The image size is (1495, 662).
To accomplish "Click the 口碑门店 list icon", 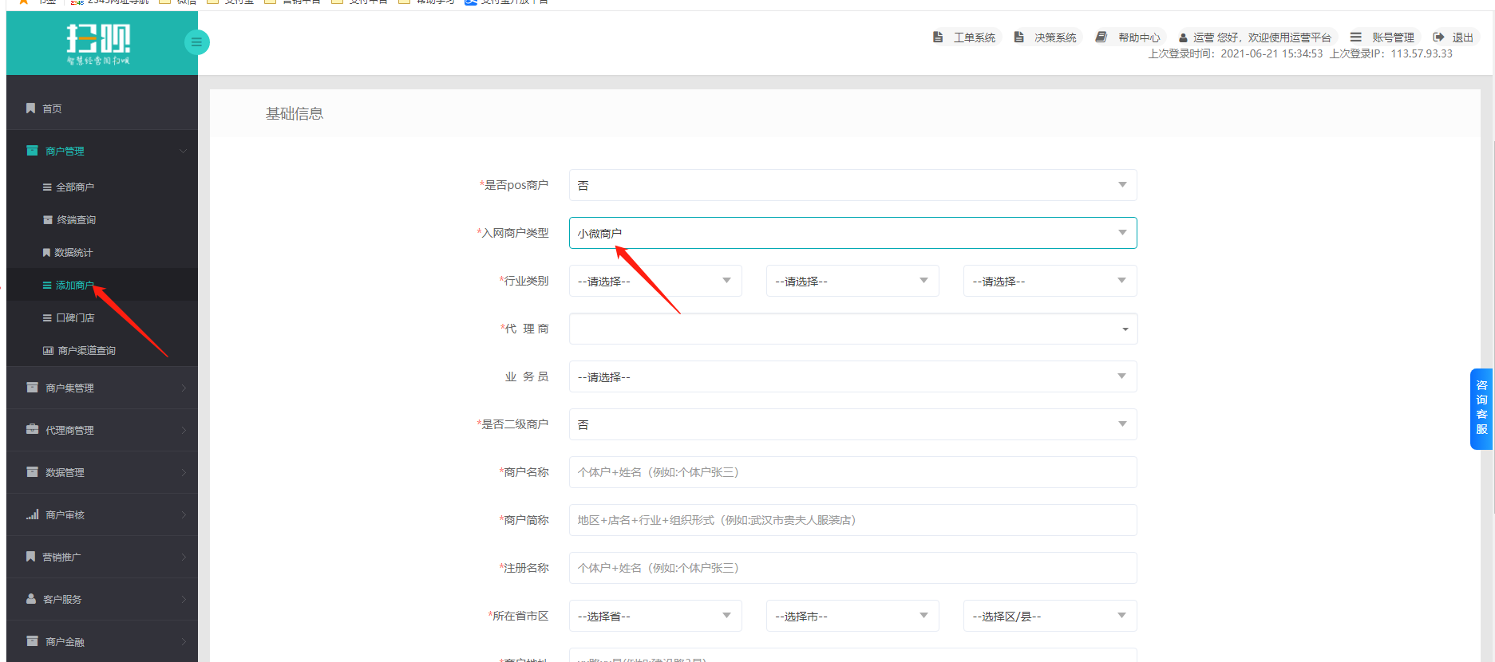I will tap(47, 318).
